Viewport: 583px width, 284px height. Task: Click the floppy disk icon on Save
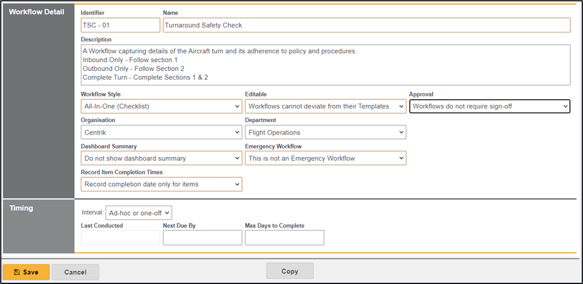click(17, 272)
